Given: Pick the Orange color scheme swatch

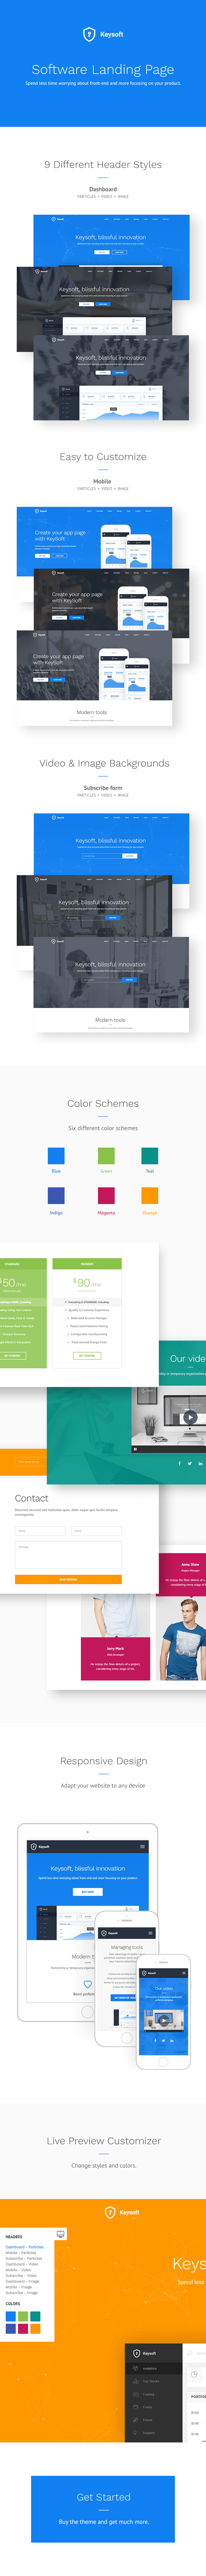Looking at the screenshot, I should (x=149, y=1195).
